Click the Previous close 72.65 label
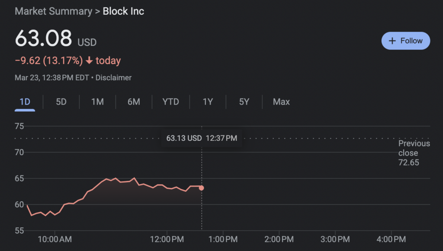 pos(414,153)
